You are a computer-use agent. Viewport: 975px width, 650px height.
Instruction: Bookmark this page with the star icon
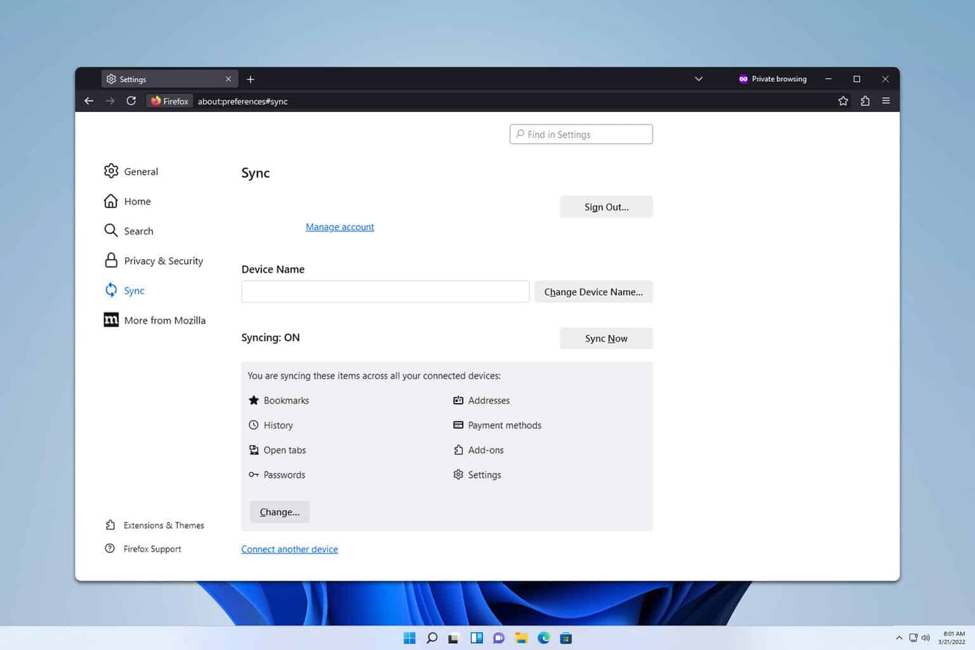pos(843,101)
